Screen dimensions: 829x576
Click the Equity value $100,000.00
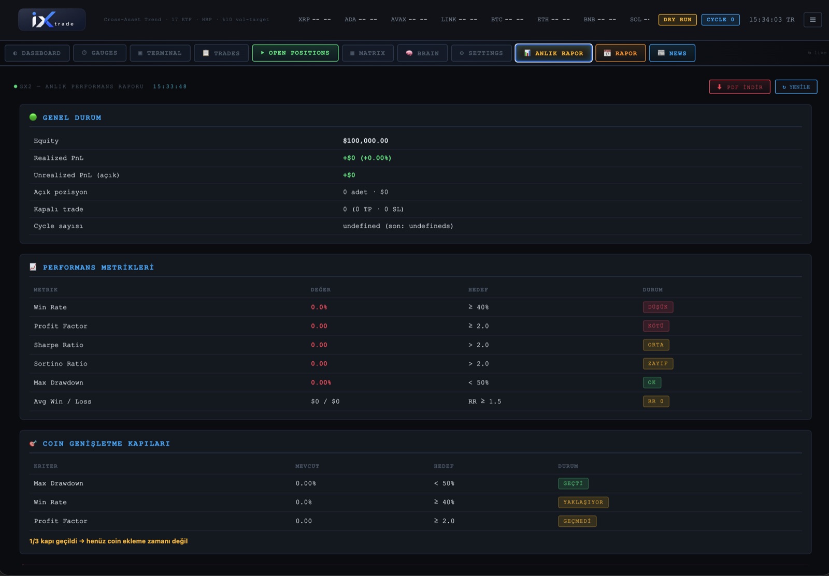(365, 141)
